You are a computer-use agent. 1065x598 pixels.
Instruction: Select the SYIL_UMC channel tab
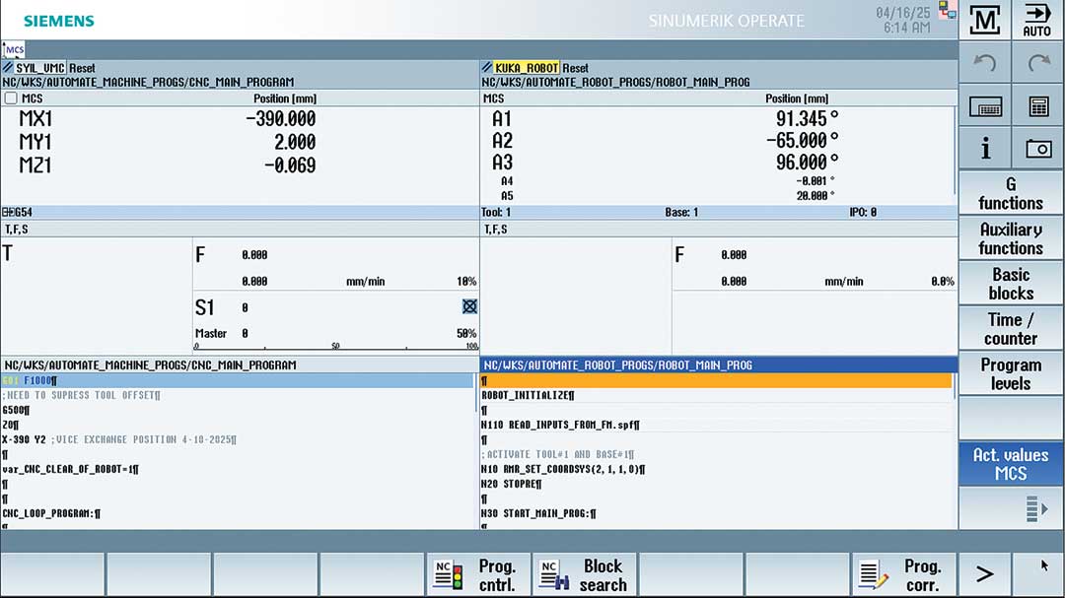tap(39, 68)
